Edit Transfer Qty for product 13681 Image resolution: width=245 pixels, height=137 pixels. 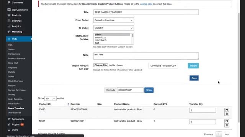click(203, 122)
